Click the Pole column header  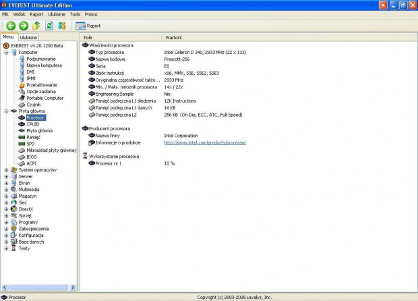121,38
